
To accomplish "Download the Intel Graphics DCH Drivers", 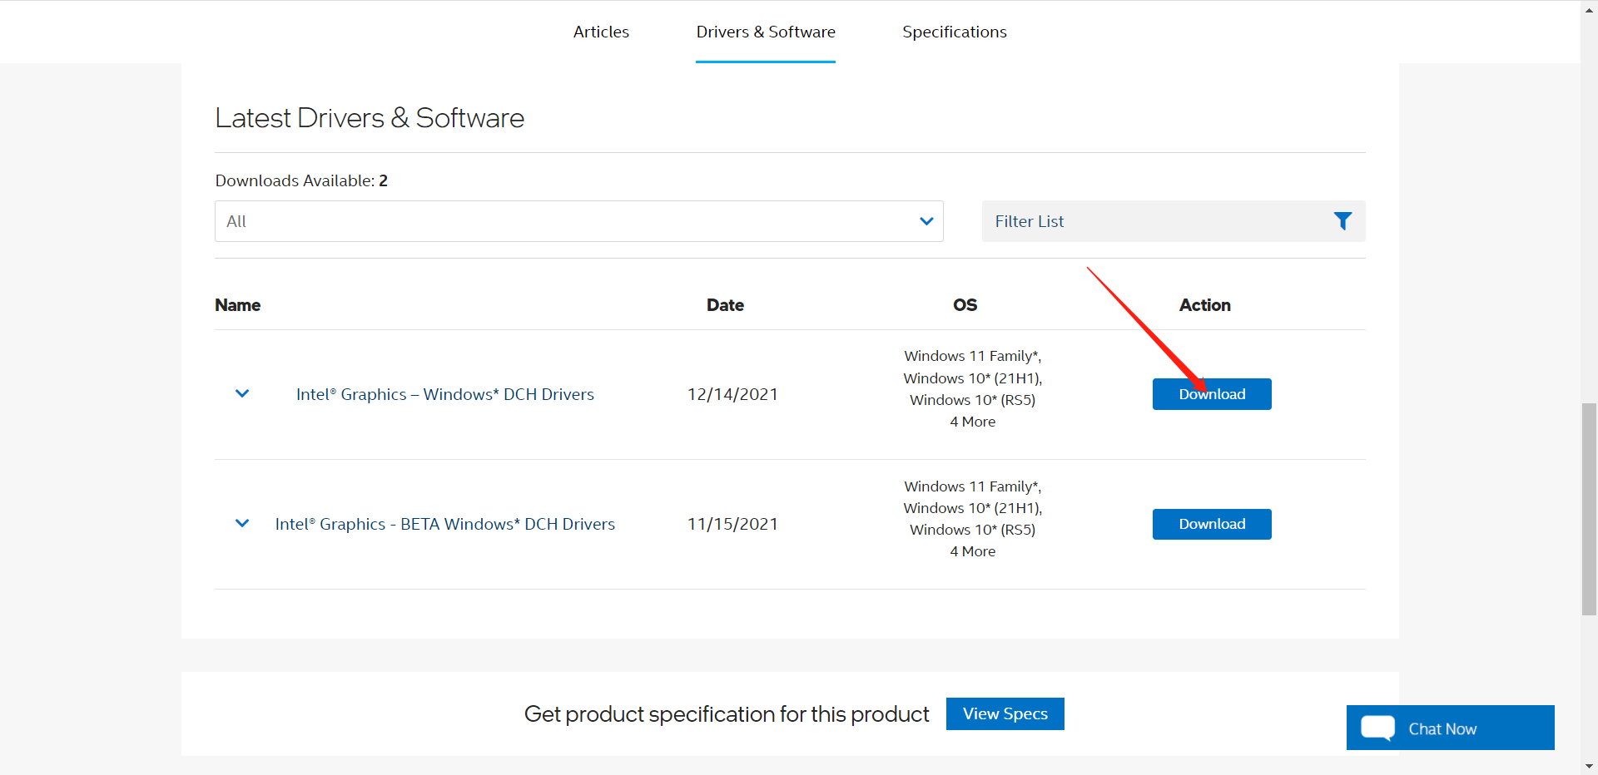I will point(1212,394).
